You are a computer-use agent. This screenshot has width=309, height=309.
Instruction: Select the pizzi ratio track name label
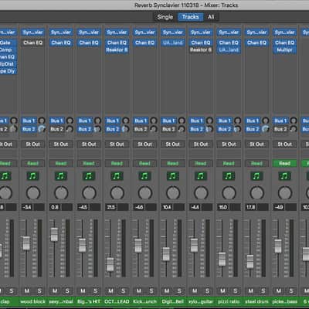[229, 301]
